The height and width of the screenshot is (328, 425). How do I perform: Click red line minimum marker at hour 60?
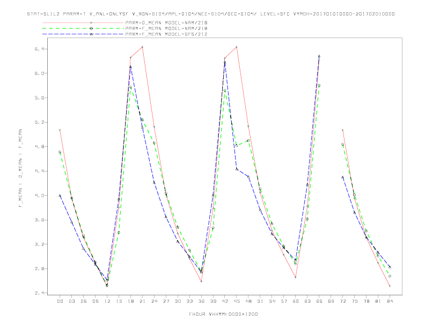click(296, 277)
